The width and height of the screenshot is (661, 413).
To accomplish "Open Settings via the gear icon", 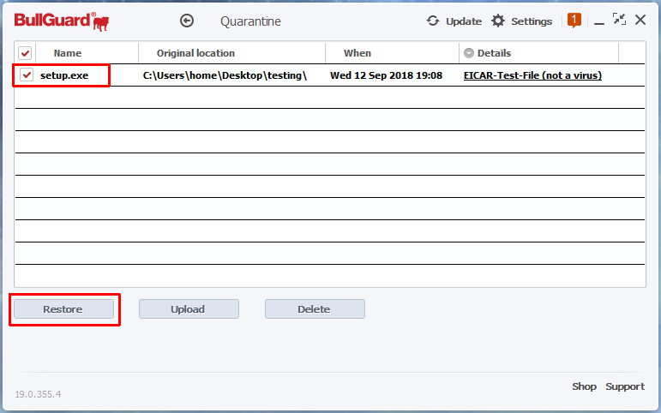I will point(498,21).
